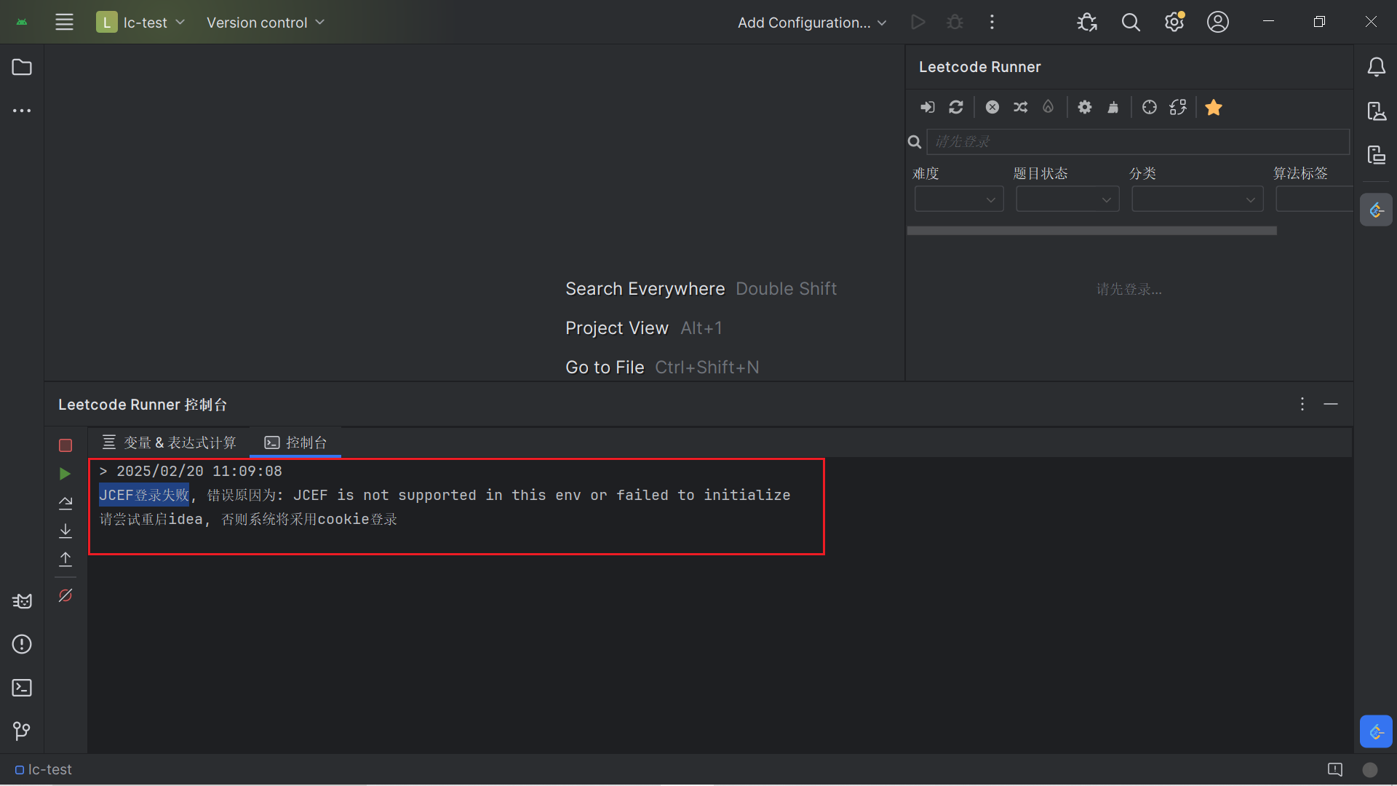Click the upload-arrow icon in console sidebar

tap(65, 559)
